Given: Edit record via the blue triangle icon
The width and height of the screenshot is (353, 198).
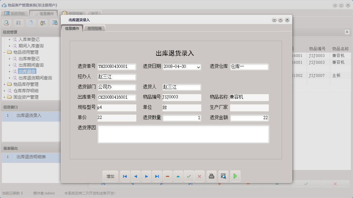Looking at the screenshot, I should click(x=178, y=176).
